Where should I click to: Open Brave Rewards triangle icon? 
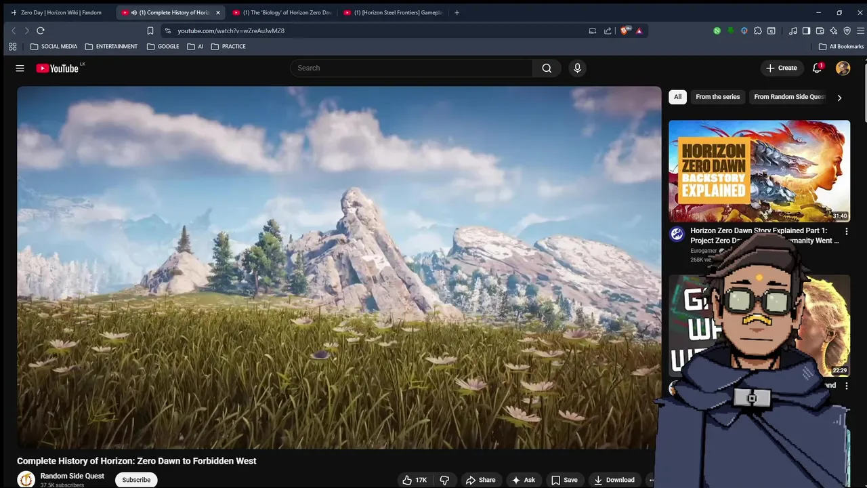[639, 30]
